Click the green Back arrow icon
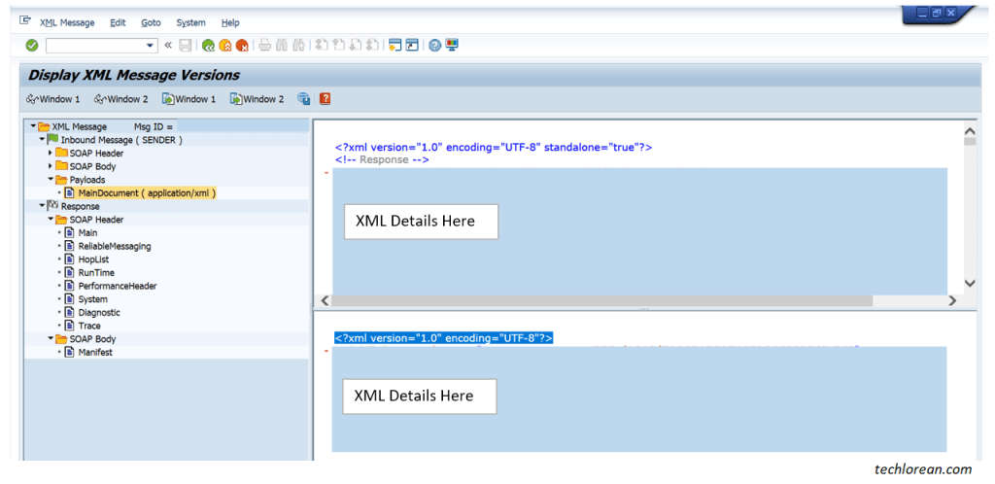This screenshot has height=484, width=995. [x=208, y=45]
